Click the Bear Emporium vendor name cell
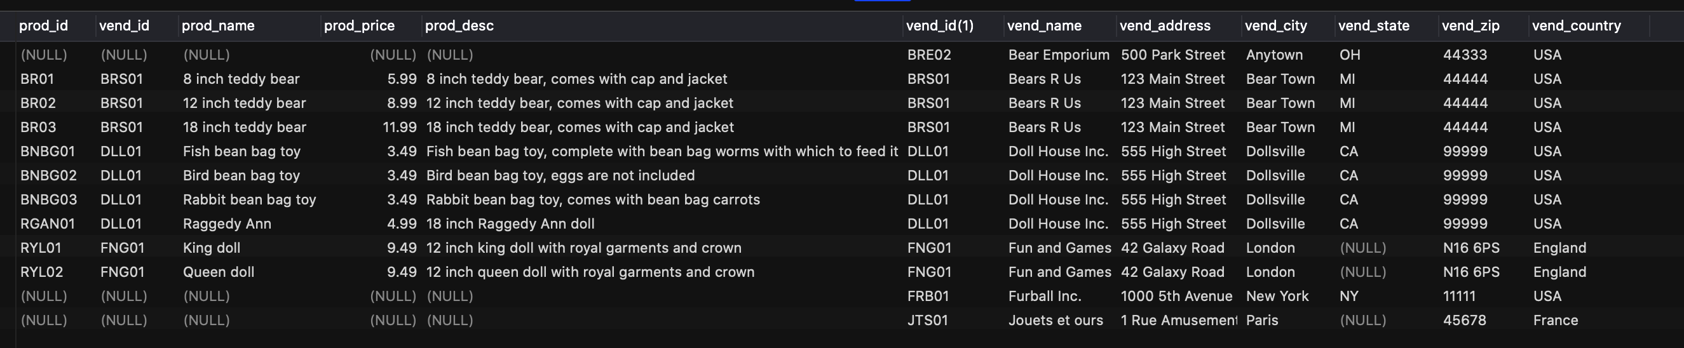The height and width of the screenshot is (348, 1684). coord(1059,55)
